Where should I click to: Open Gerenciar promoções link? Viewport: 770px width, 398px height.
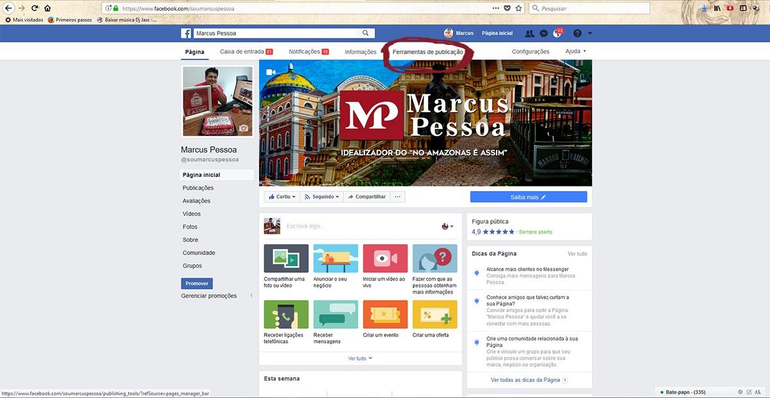(209, 296)
